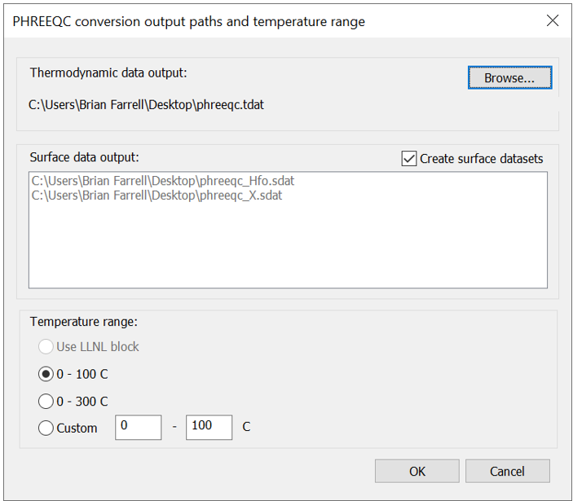Click the Thermodynamic data output label
This screenshot has width=573, height=501.
pos(108,73)
